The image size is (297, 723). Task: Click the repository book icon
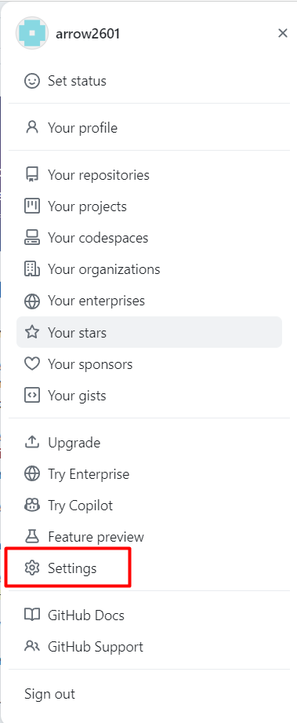click(32, 175)
